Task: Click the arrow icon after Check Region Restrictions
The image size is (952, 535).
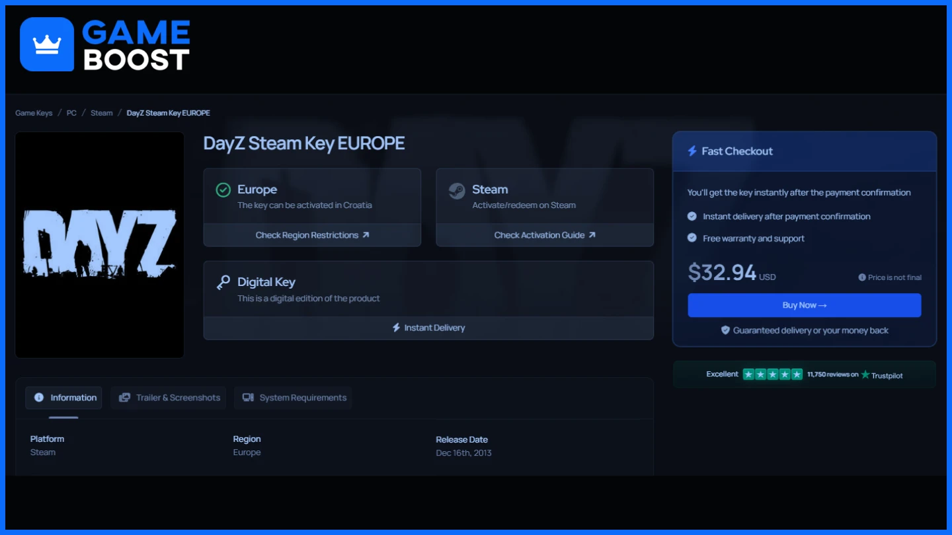Action: point(366,234)
